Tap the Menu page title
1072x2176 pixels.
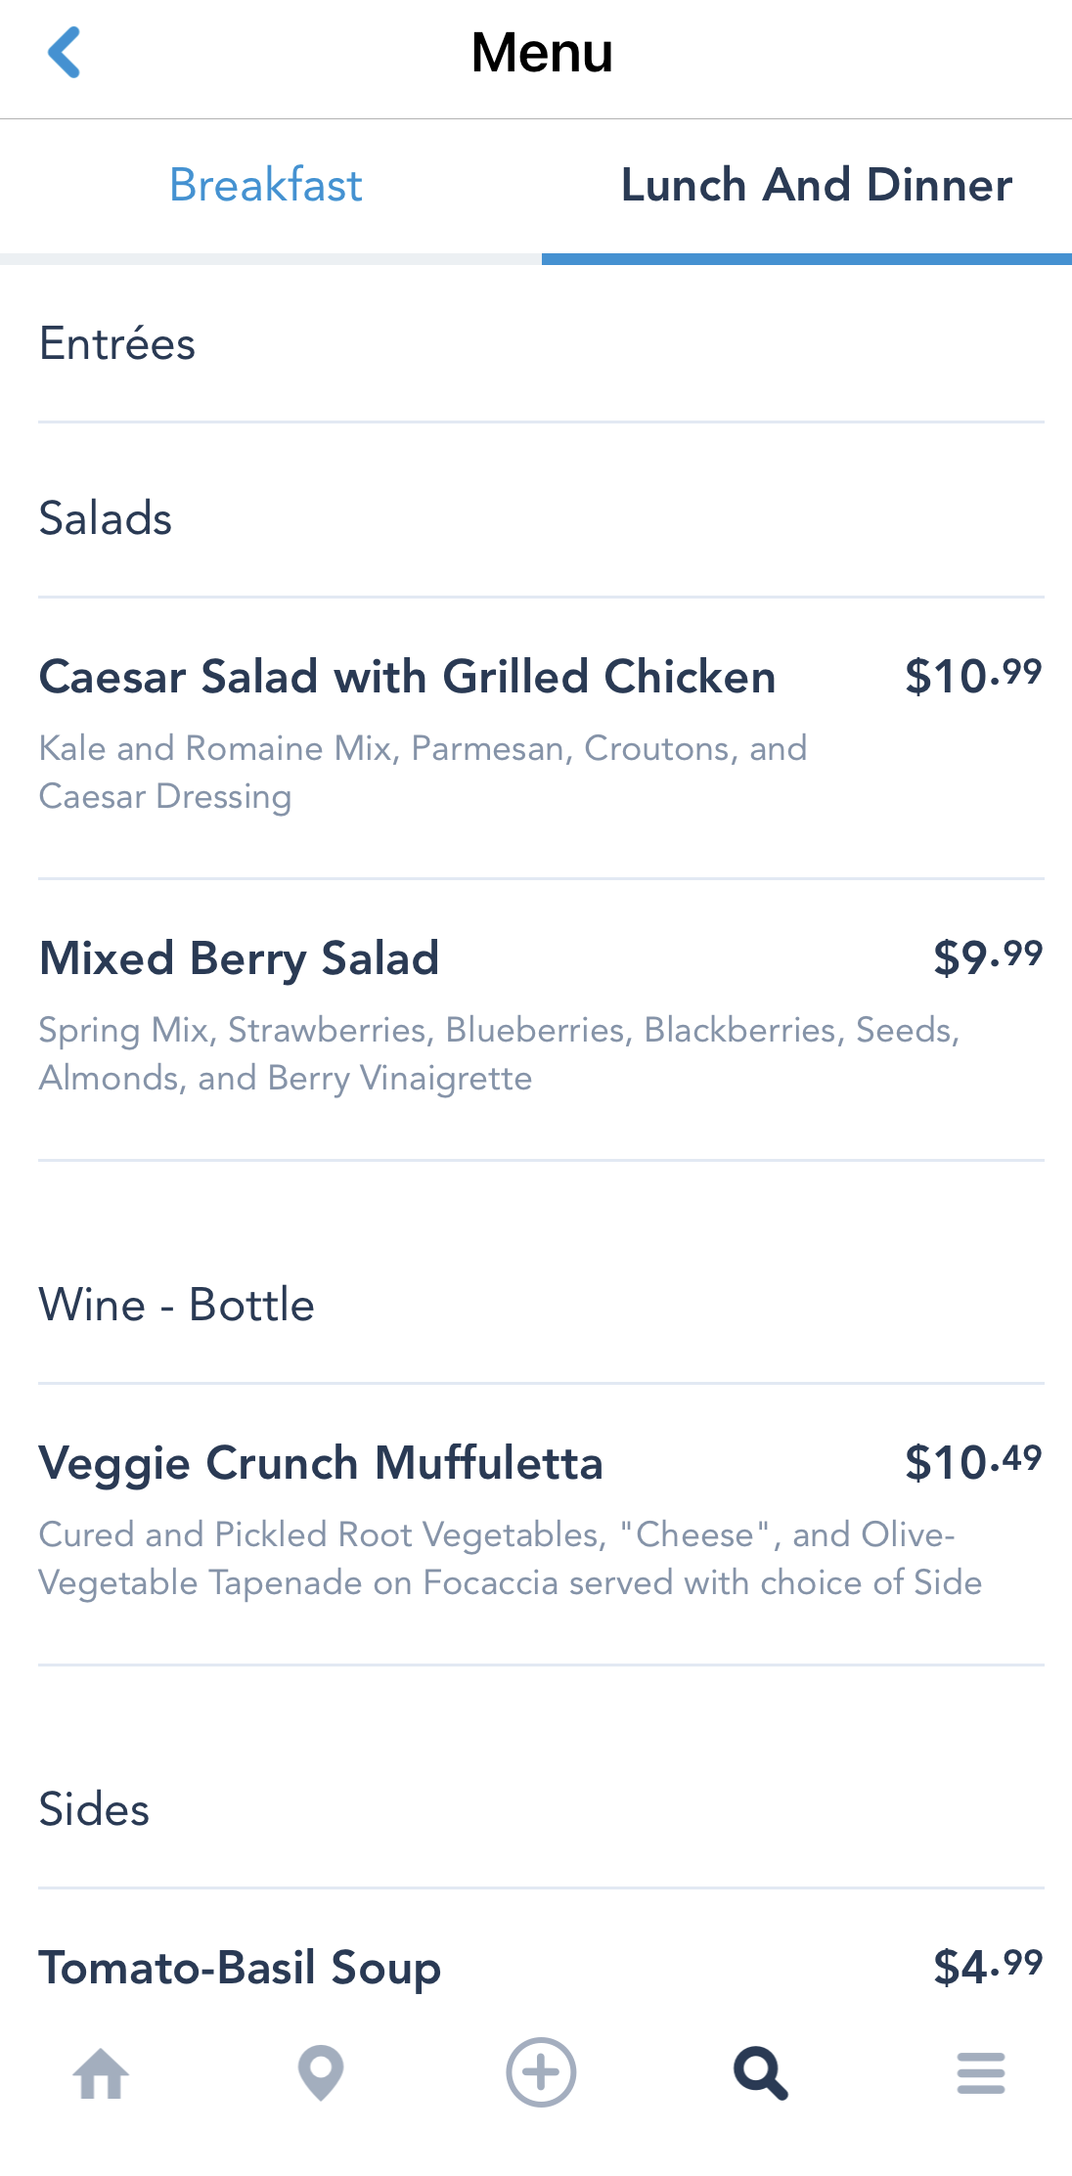pos(542,53)
